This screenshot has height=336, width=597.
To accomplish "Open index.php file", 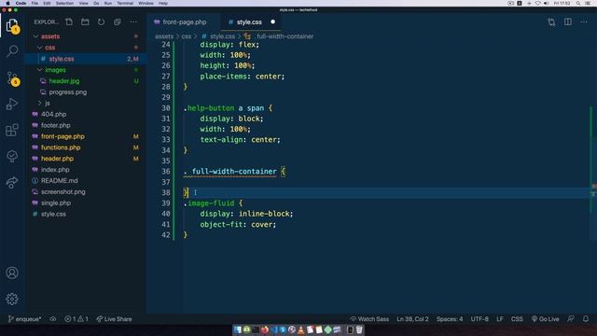I will (55, 170).
